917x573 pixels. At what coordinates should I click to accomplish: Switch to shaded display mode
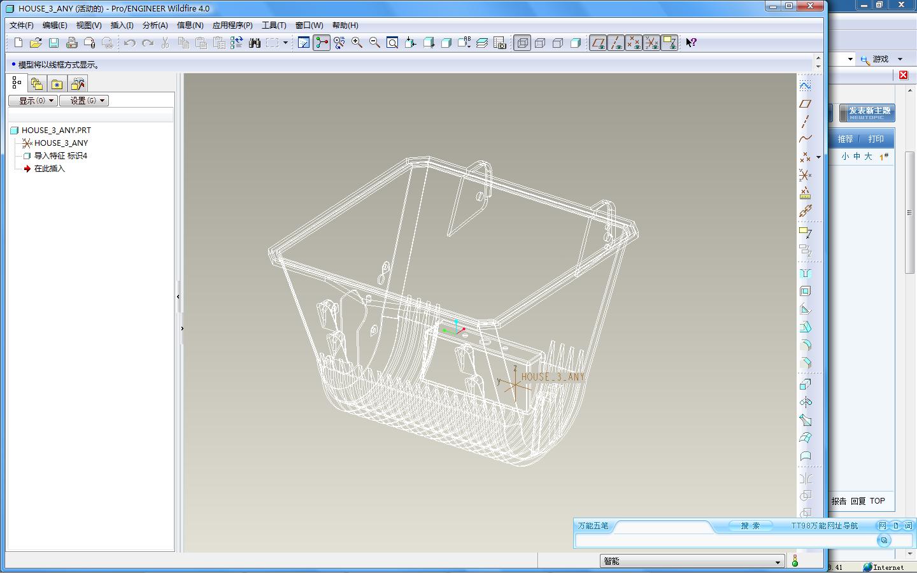pos(576,43)
